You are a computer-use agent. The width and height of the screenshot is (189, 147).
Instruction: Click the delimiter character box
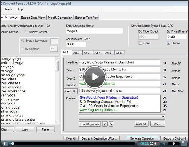tap(54, 49)
